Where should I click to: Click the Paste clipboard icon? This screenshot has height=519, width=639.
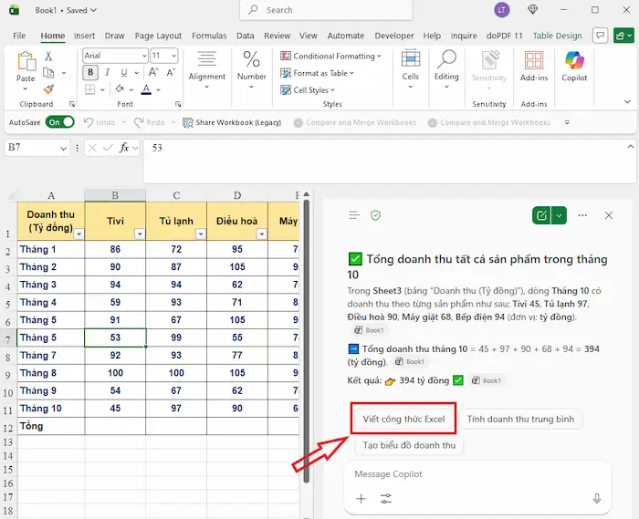pyautogui.click(x=26, y=62)
